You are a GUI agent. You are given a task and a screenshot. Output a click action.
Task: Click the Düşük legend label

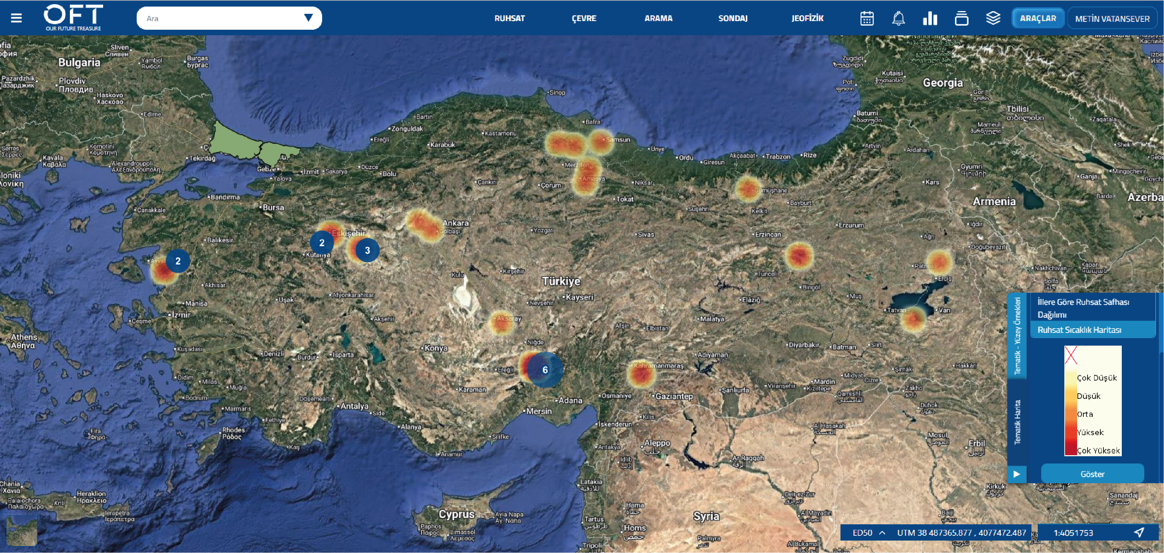[1089, 396]
